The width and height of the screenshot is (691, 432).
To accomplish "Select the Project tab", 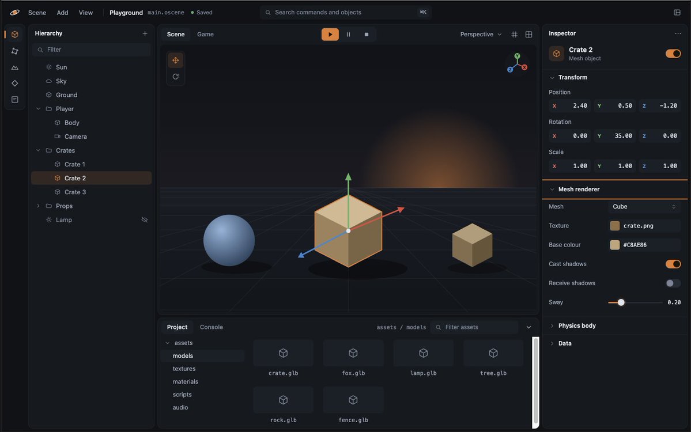I will coord(177,327).
